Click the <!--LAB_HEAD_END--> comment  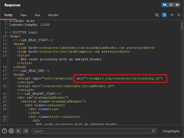pyautogui.click(x=31, y=71)
